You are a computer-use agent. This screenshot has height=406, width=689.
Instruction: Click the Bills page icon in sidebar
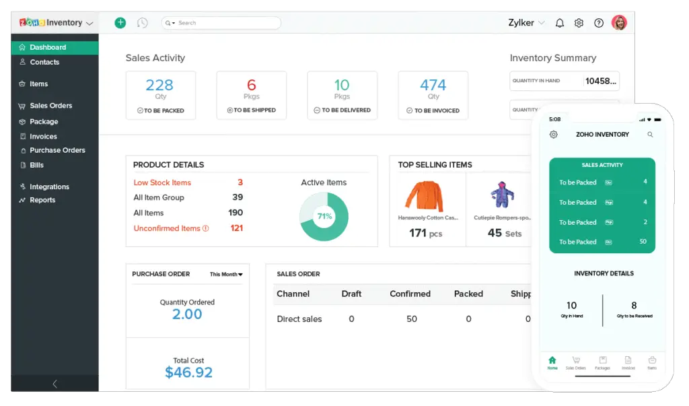click(23, 165)
